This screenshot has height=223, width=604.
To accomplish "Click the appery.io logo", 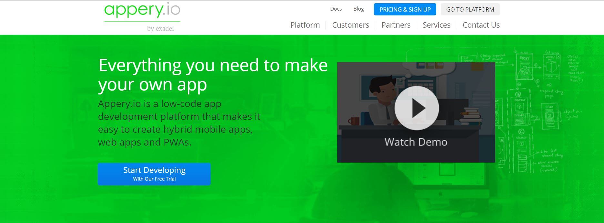I will 142,10.
